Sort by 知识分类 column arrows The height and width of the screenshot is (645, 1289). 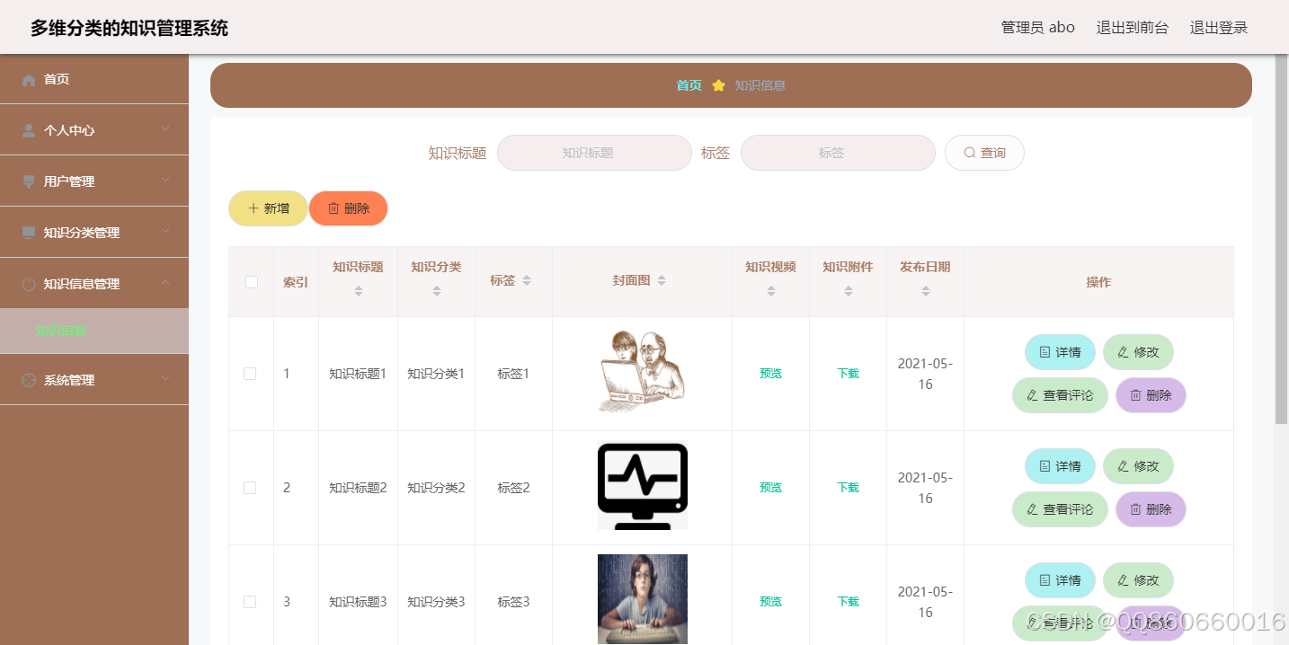click(437, 291)
